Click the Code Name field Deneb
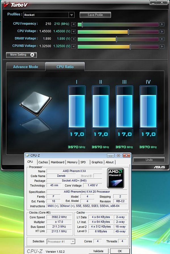Viewport: 170px width, 254px height. pyautogui.click(x=61, y=176)
